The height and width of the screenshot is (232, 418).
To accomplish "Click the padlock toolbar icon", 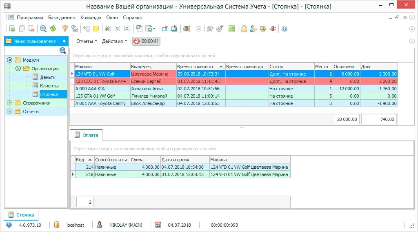I will tap(244, 29).
